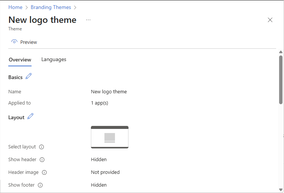Click the Preview button label

pyautogui.click(x=29, y=42)
